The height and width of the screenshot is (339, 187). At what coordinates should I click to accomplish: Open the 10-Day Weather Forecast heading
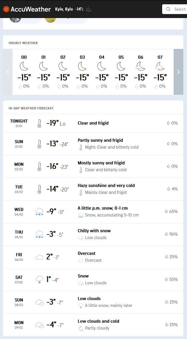click(31, 108)
